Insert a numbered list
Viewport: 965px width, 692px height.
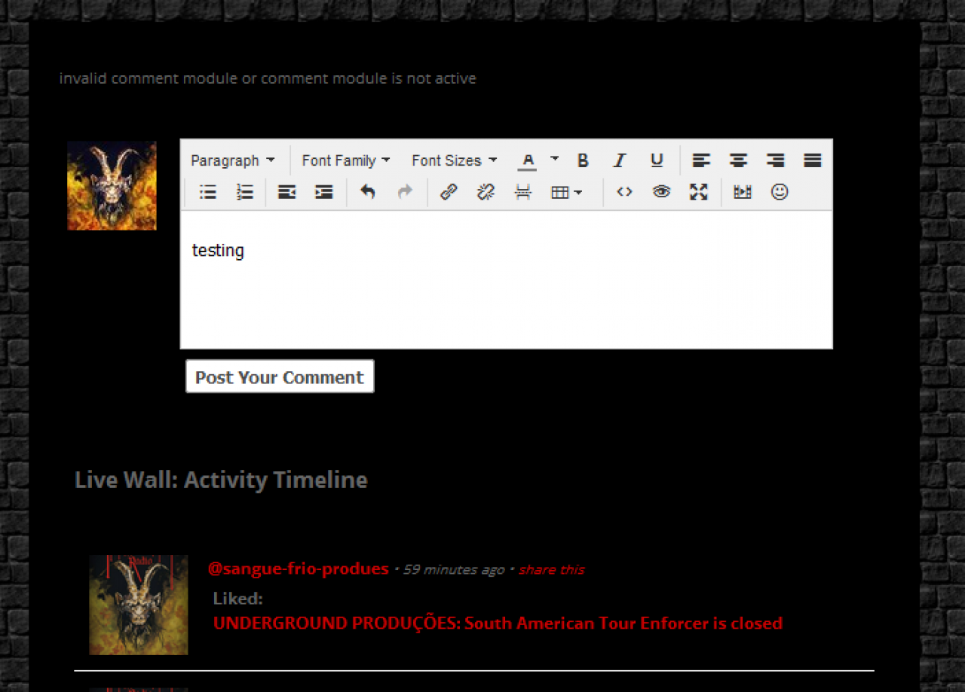[245, 192]
